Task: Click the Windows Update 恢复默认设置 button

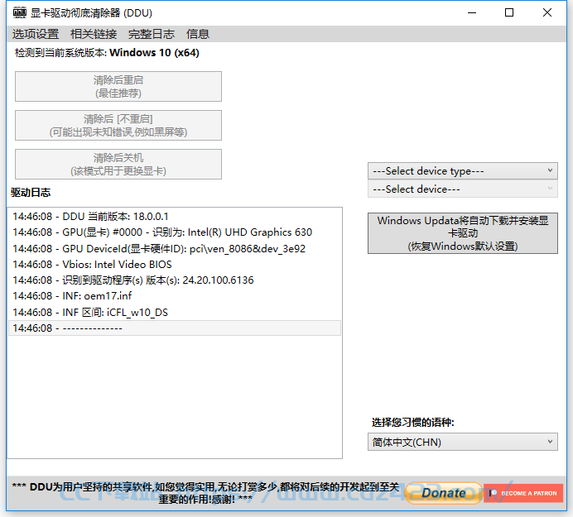Action: point(463,233)
